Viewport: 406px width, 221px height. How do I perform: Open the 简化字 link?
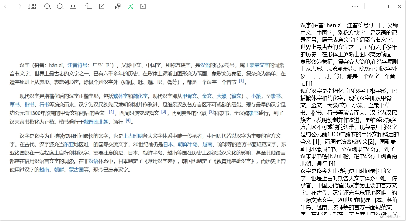(x=140, y=96)
